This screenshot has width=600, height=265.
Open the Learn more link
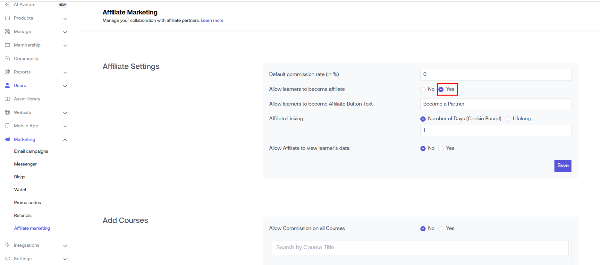coord(212,20)
